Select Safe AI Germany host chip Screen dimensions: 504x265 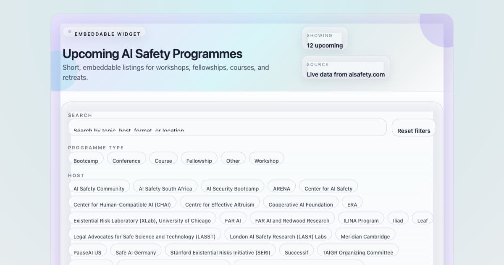click(136, 250)
